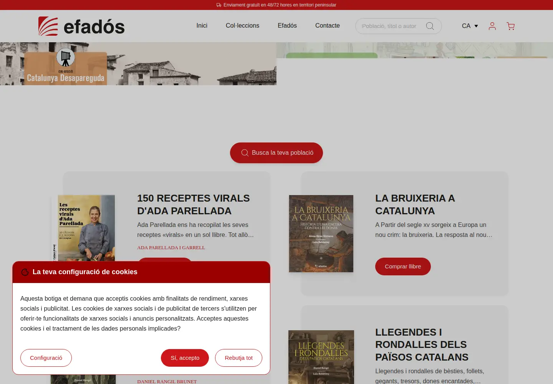Screen dimensions: 553x384
Task: Open the Efadós menu item
Action: point(287,26)
